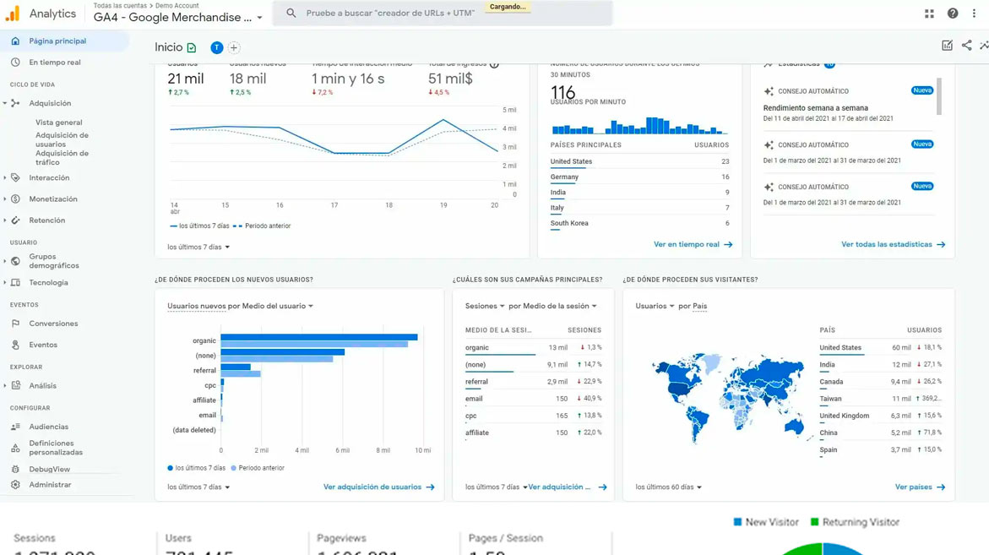989x555 pixels.
Task: Click the Inicio verified status icon
Action: [192, 47]
